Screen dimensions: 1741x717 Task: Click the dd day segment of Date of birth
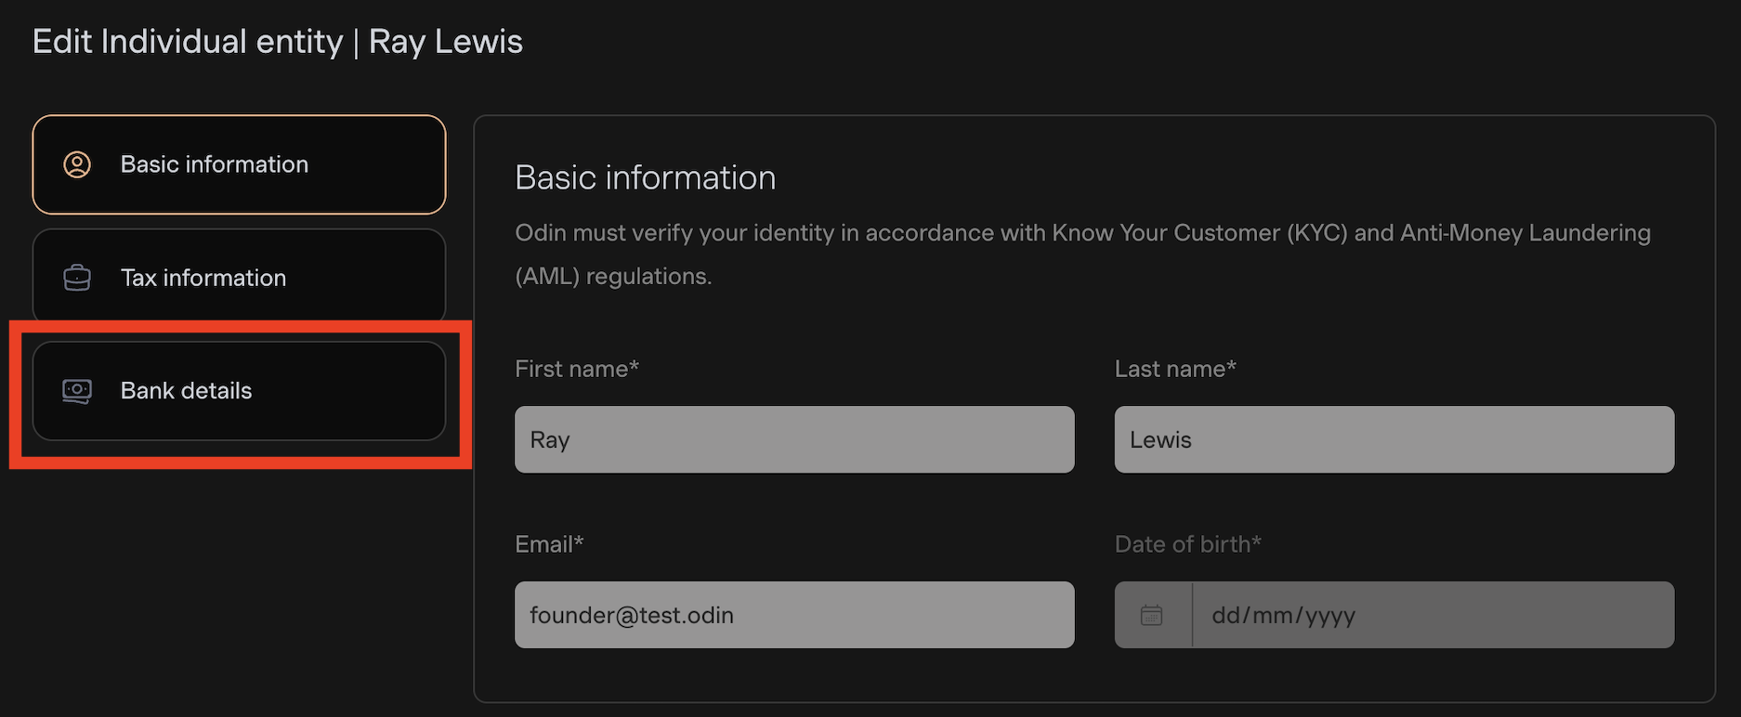coord(1225,616)
